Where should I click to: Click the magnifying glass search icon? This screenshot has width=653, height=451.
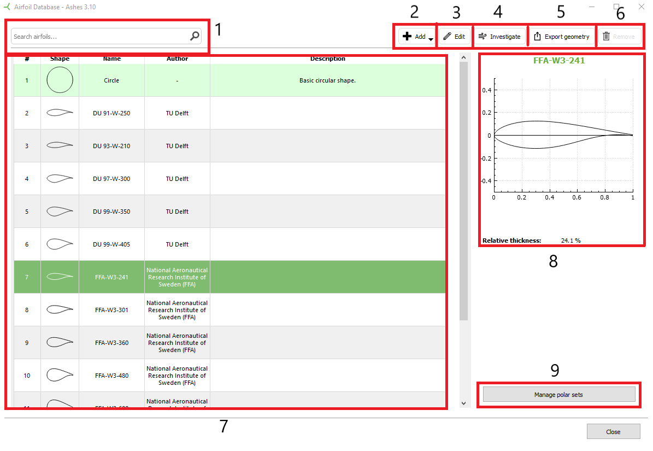click(195, 37)
